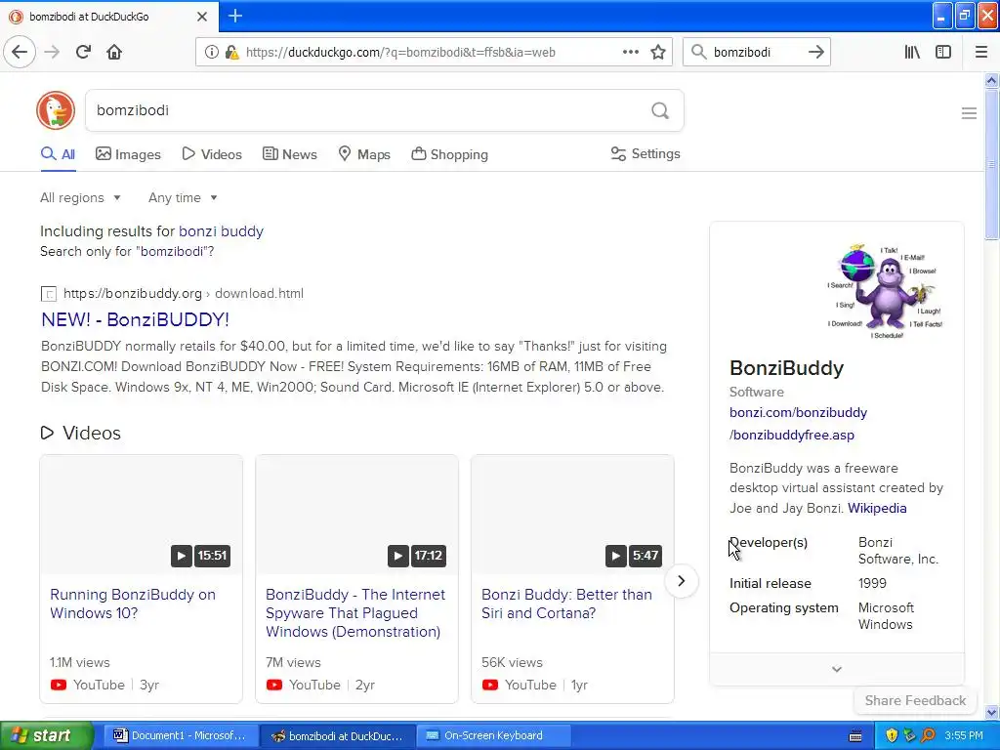This screenshot has width=1000, height=750.
Task: Play the 5:47 video thumbnail
Action: click(x=572, y=515)
